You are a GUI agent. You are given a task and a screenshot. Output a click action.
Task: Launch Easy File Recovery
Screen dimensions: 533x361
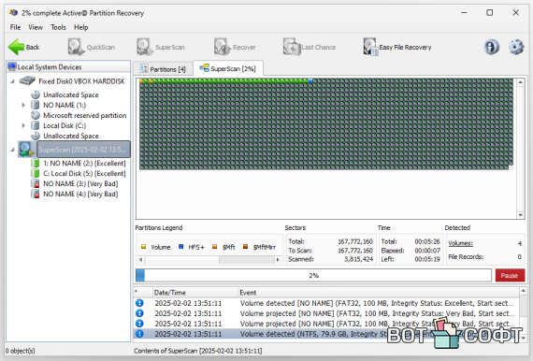click(397, 47)
